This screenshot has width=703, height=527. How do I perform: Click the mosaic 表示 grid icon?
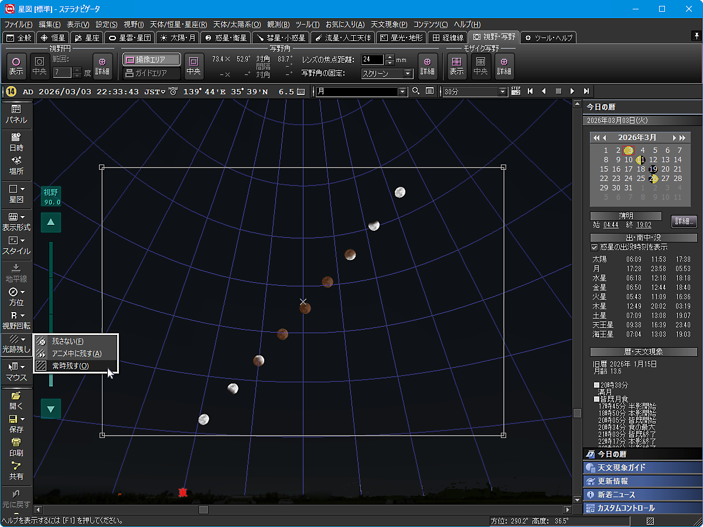[456, 64]
